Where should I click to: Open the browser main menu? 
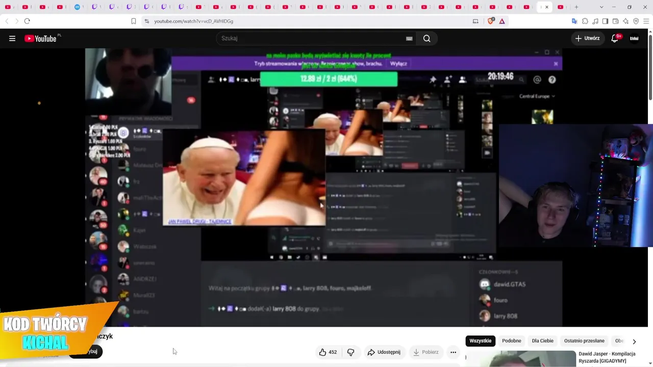(646, 21)
